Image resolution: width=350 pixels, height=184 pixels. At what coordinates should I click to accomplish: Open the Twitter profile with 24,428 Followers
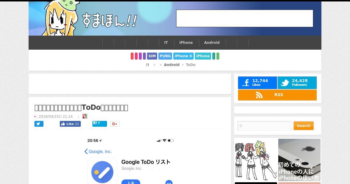pyautogui.click(x=297, y=83)
